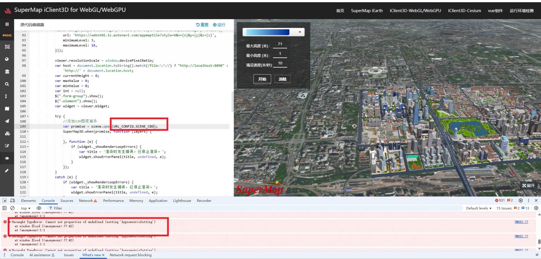
Task: Collapse code fold at line 110
Action: coord(28,132)
